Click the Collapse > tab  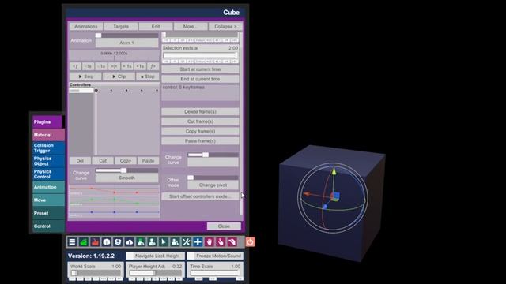[x=225, y=26]
